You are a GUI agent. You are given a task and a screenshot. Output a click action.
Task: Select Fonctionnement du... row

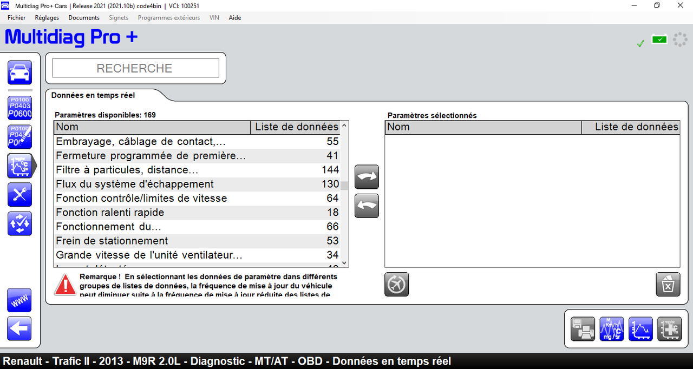pyautogui.click(x=197, y=226)
